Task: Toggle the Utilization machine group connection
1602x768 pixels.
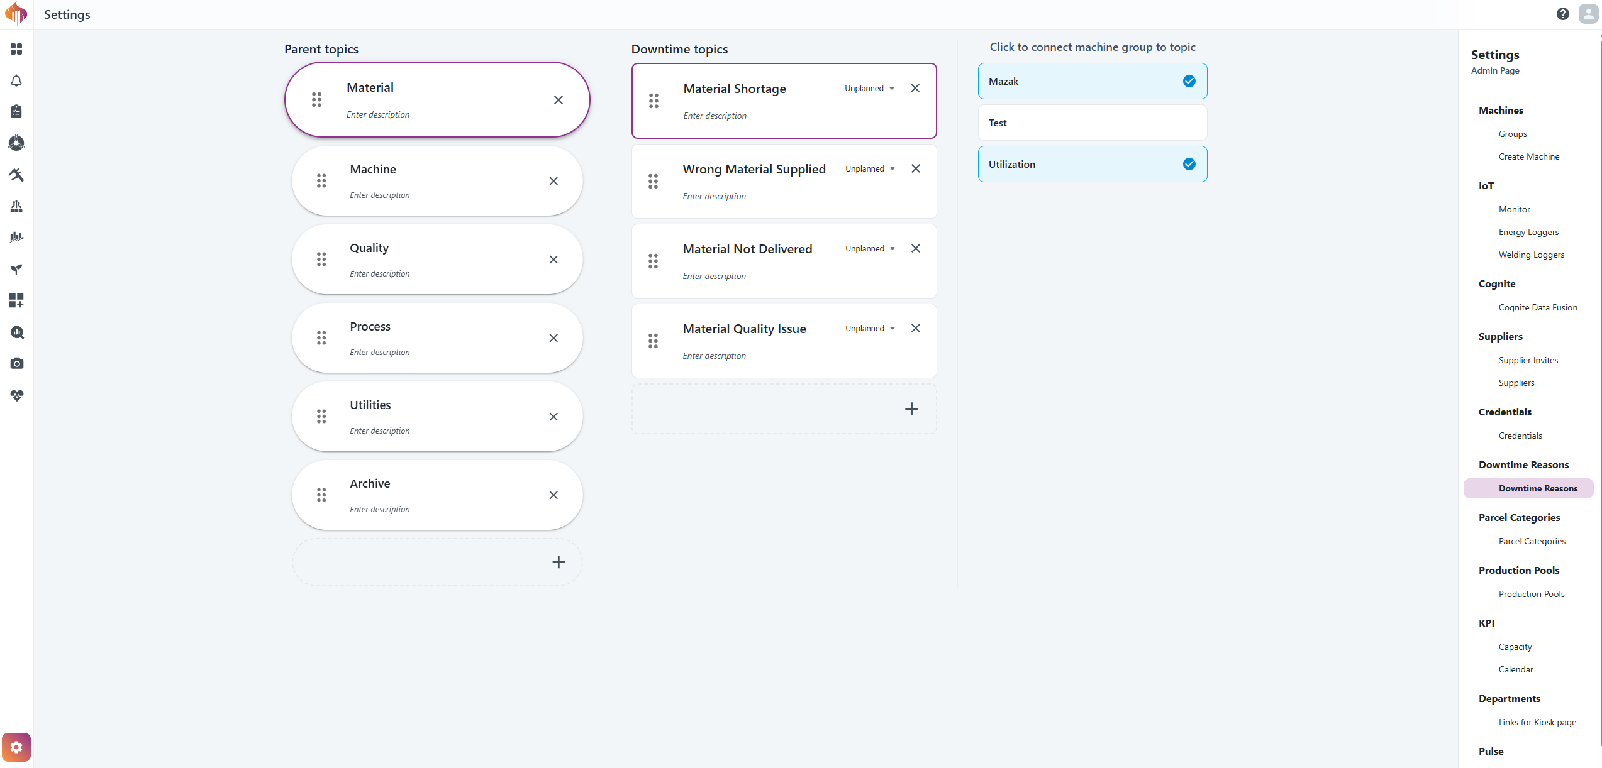Action: click(1092, 165)
